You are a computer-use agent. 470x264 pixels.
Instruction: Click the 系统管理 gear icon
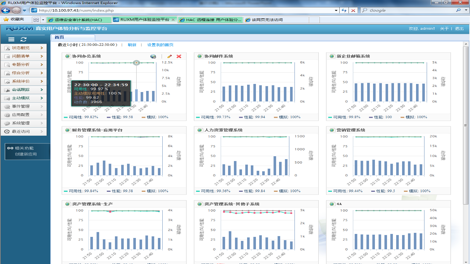(7, 123)
